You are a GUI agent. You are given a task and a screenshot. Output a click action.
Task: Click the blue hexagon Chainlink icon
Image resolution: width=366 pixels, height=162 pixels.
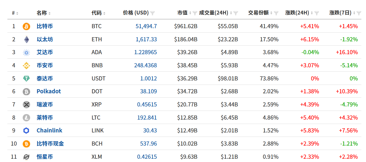coord(26,131)
